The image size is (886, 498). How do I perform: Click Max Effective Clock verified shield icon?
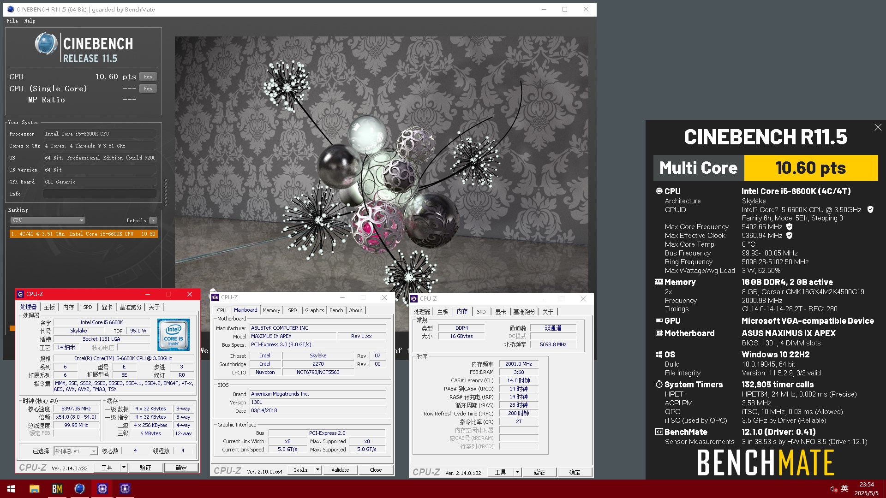790,236
